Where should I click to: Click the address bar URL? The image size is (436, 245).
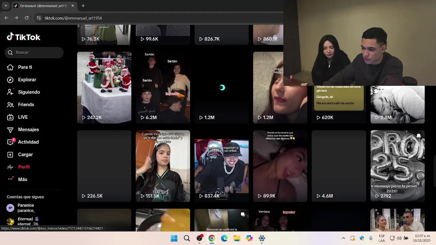point(73,18)
